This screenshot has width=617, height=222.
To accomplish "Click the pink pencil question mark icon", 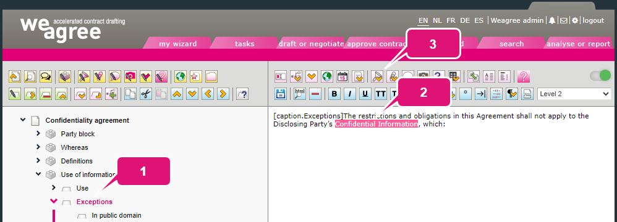I will tap(161, 76).
